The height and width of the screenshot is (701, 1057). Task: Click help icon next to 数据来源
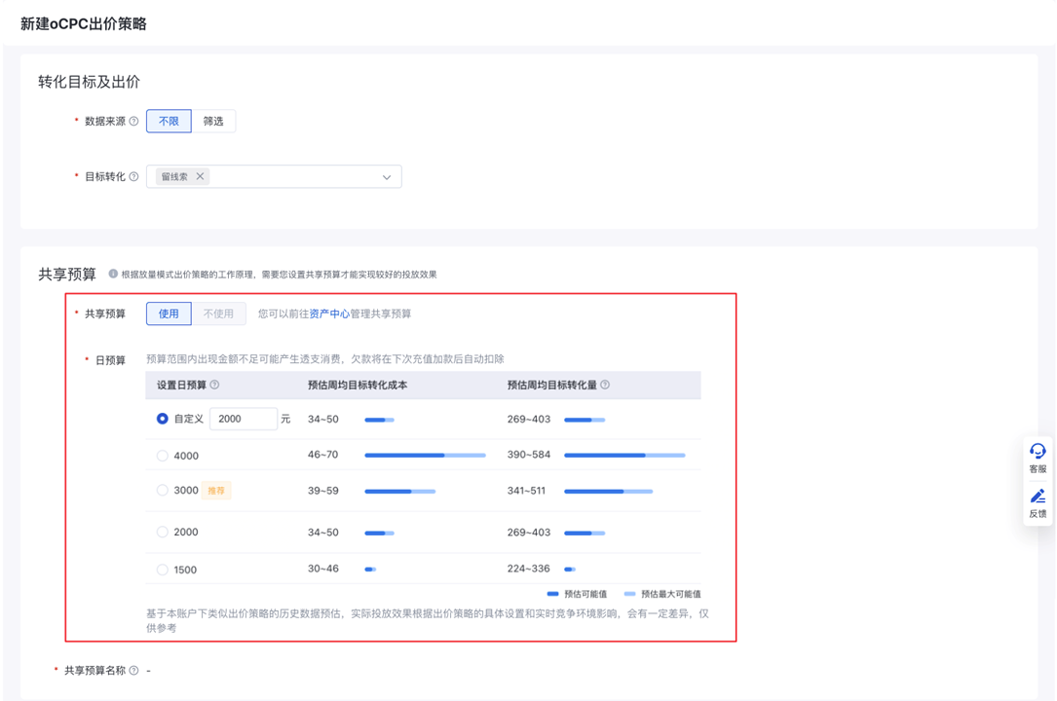pyautogui.click(x=134, y=122)
